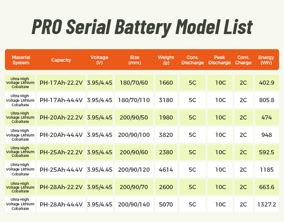The image size is (284, 222).
Task: Click the Size (mm) column header
Action: 135,60
